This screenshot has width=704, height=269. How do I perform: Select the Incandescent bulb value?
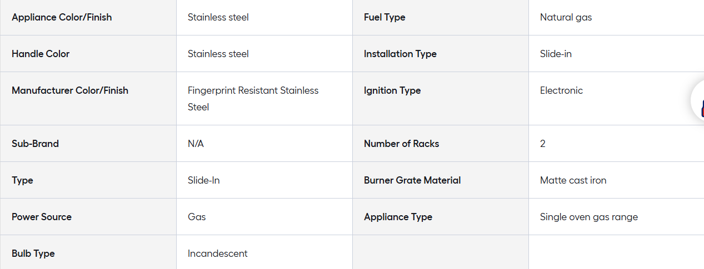(218, 253)
